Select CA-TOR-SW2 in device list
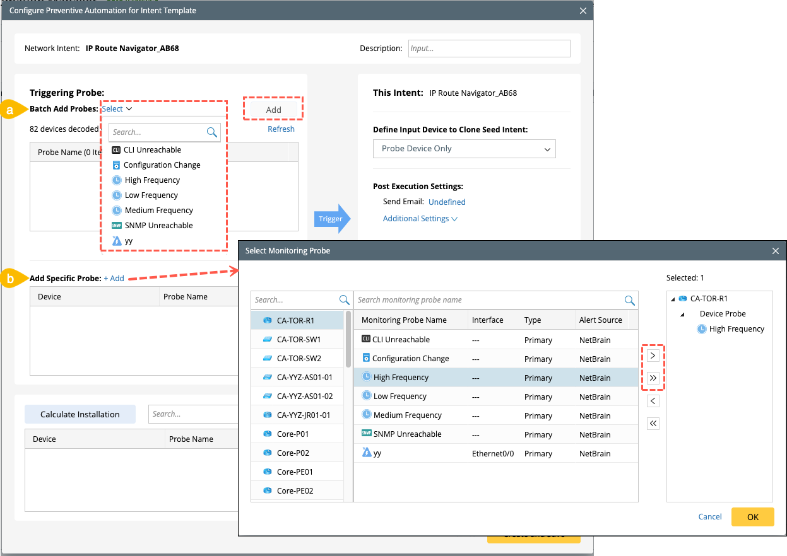Screen dimensions: 787x556 [x=298, y=359]
